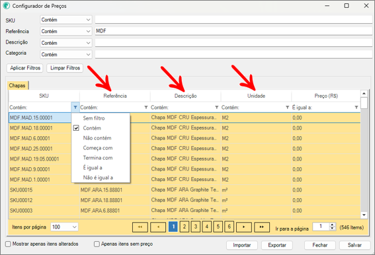Image resolution: width=375 pixels, height=255 pixels.
Task: Click the Importar button
Action: [242, 245]
